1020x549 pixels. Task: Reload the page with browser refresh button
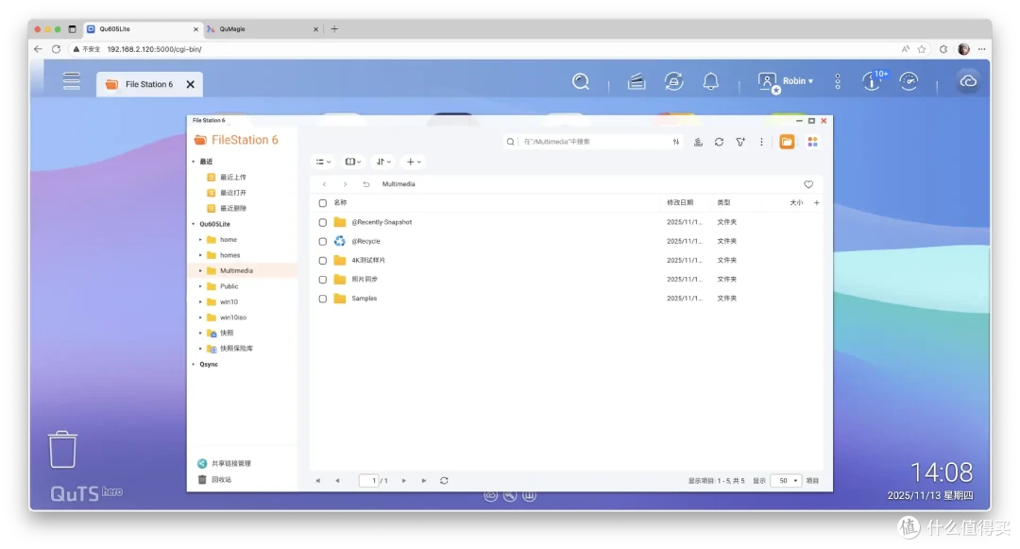click(x=56, y=49)
